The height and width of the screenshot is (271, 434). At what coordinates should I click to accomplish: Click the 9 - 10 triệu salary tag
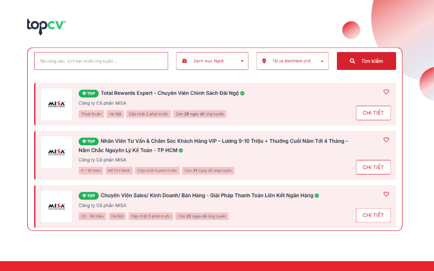(91, 171)
